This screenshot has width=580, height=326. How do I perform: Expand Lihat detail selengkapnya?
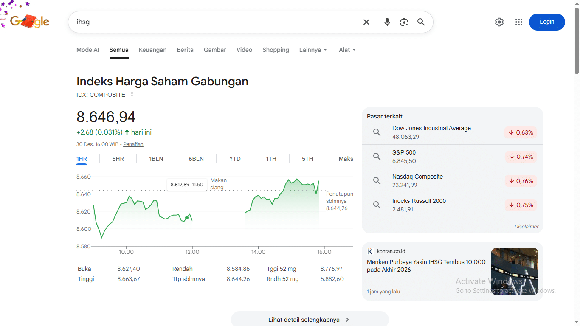tap(310, 320)
